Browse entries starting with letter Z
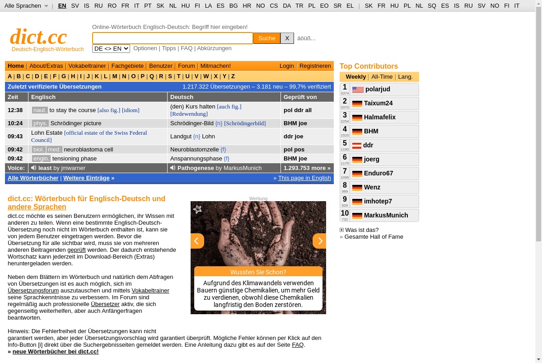The height and width of the screenshot is (363, 542). [233, 76]
